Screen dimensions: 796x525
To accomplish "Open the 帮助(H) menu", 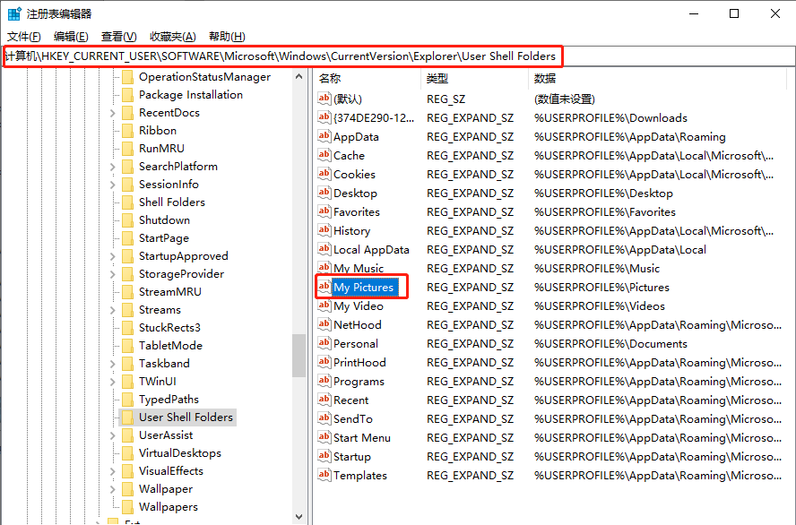I will coord(227,37).
